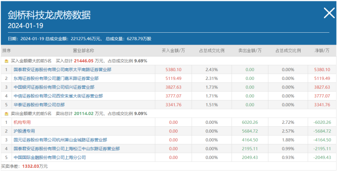This screenshot has height=172, width=338.
Task: Open 中国银河证券绍兴证券营业部 link
Action: pos(54,87)
